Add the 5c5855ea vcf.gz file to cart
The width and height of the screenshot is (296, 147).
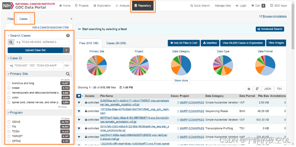tap(79, 103)
